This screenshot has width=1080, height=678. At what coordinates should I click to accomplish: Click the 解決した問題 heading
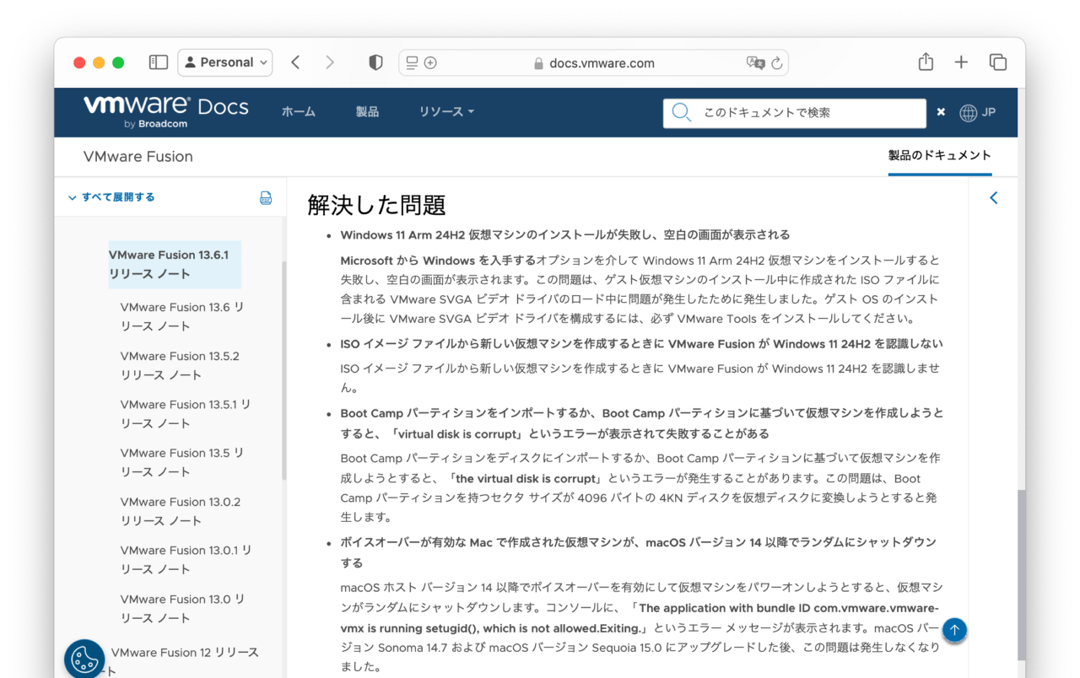point(376,204)
